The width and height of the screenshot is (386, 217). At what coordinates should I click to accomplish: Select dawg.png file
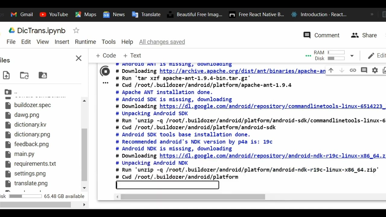coord(27,115)
